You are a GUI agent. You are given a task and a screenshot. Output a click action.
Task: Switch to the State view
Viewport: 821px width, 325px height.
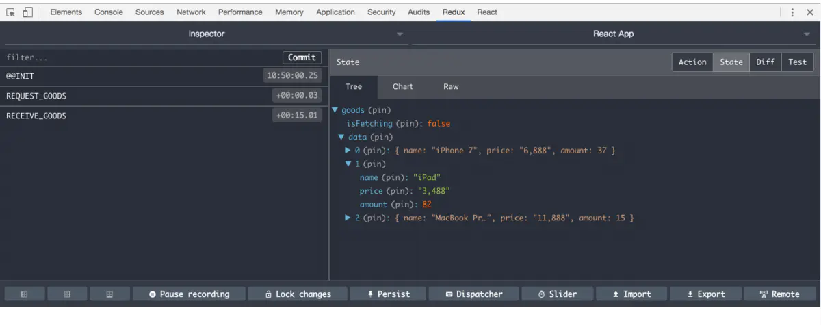[731, 62]
